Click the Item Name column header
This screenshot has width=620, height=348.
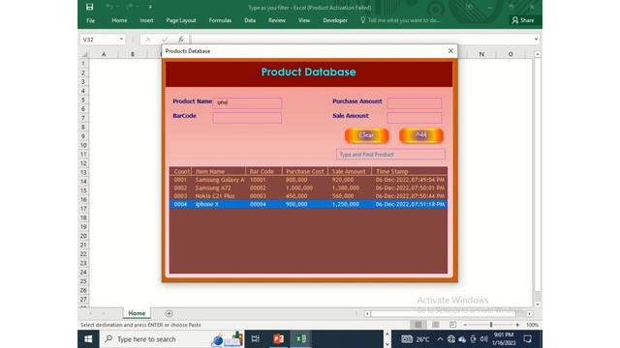219,171
